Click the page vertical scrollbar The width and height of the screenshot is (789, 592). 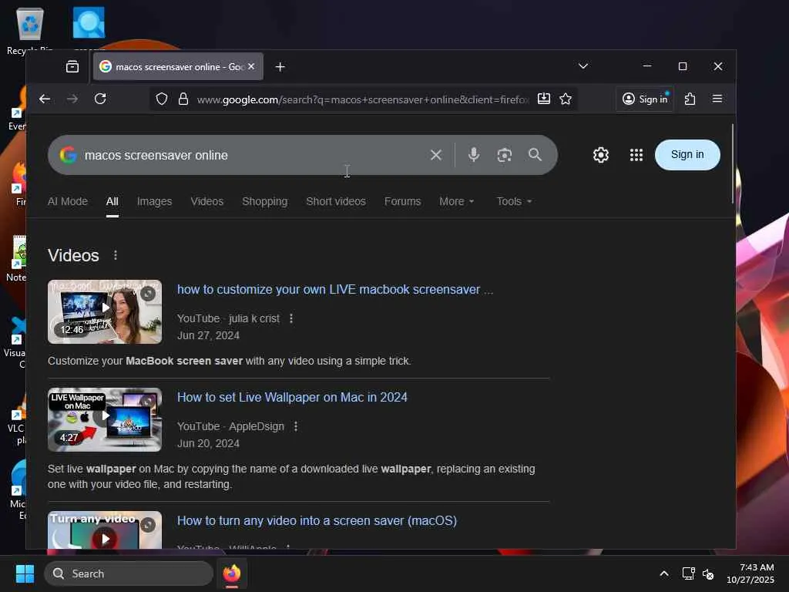[x=732, y=163]
